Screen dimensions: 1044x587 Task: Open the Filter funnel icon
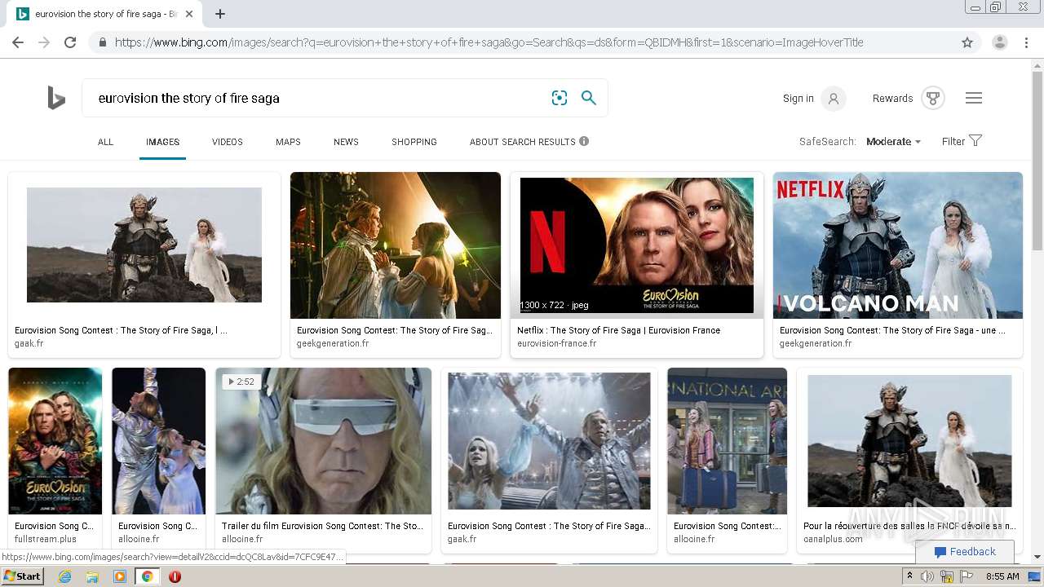tap(975, 140)
